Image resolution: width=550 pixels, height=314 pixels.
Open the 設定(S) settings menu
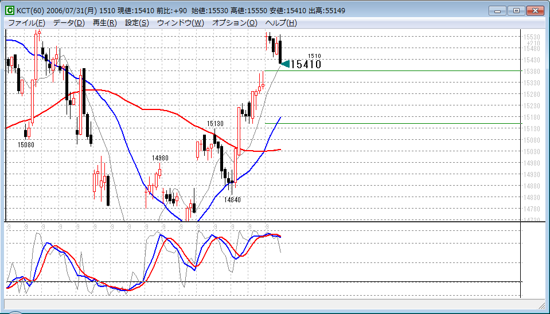tap(136, 23)
